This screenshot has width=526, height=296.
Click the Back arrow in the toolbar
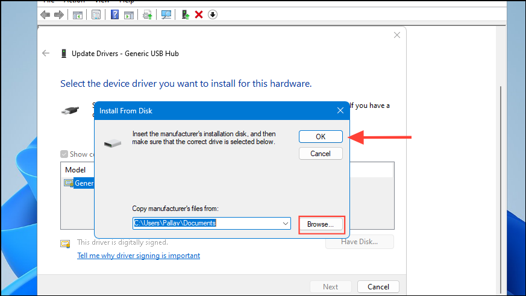(x=45, y=14)
